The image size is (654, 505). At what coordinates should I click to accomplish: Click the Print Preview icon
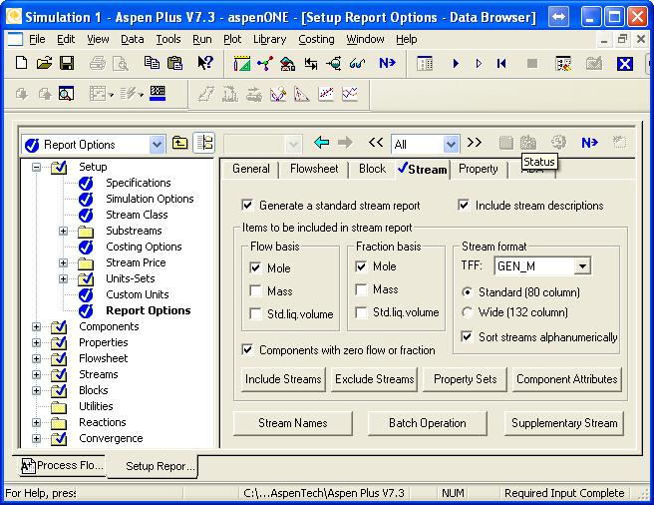(x=121, y=64)
